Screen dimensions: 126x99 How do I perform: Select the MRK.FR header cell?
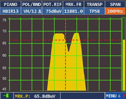[74, 4]
